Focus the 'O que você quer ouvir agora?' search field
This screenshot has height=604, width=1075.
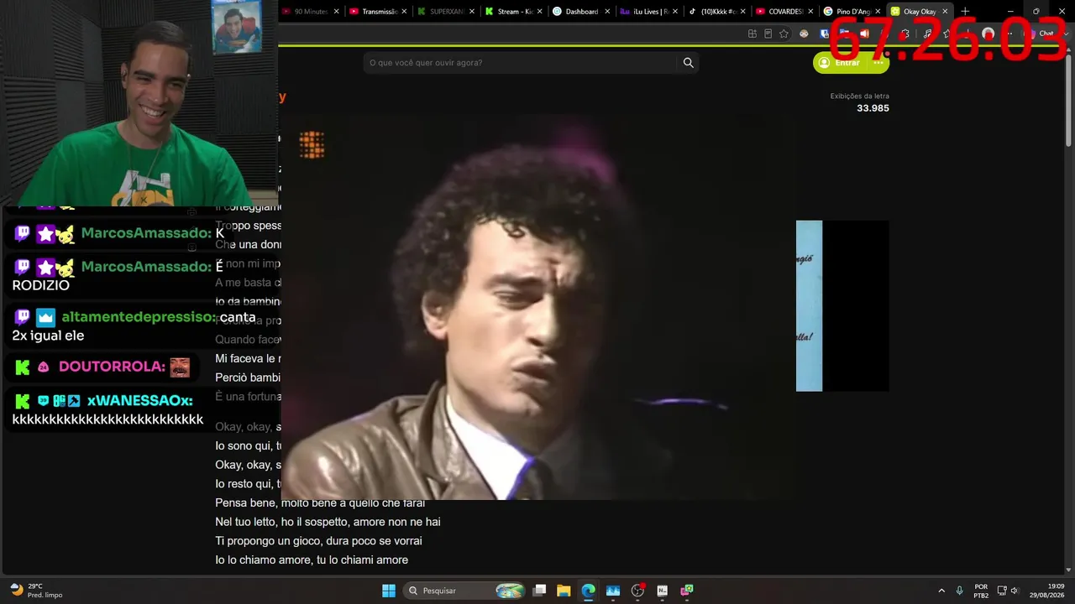pyautogui.click(x=521, y=63)
